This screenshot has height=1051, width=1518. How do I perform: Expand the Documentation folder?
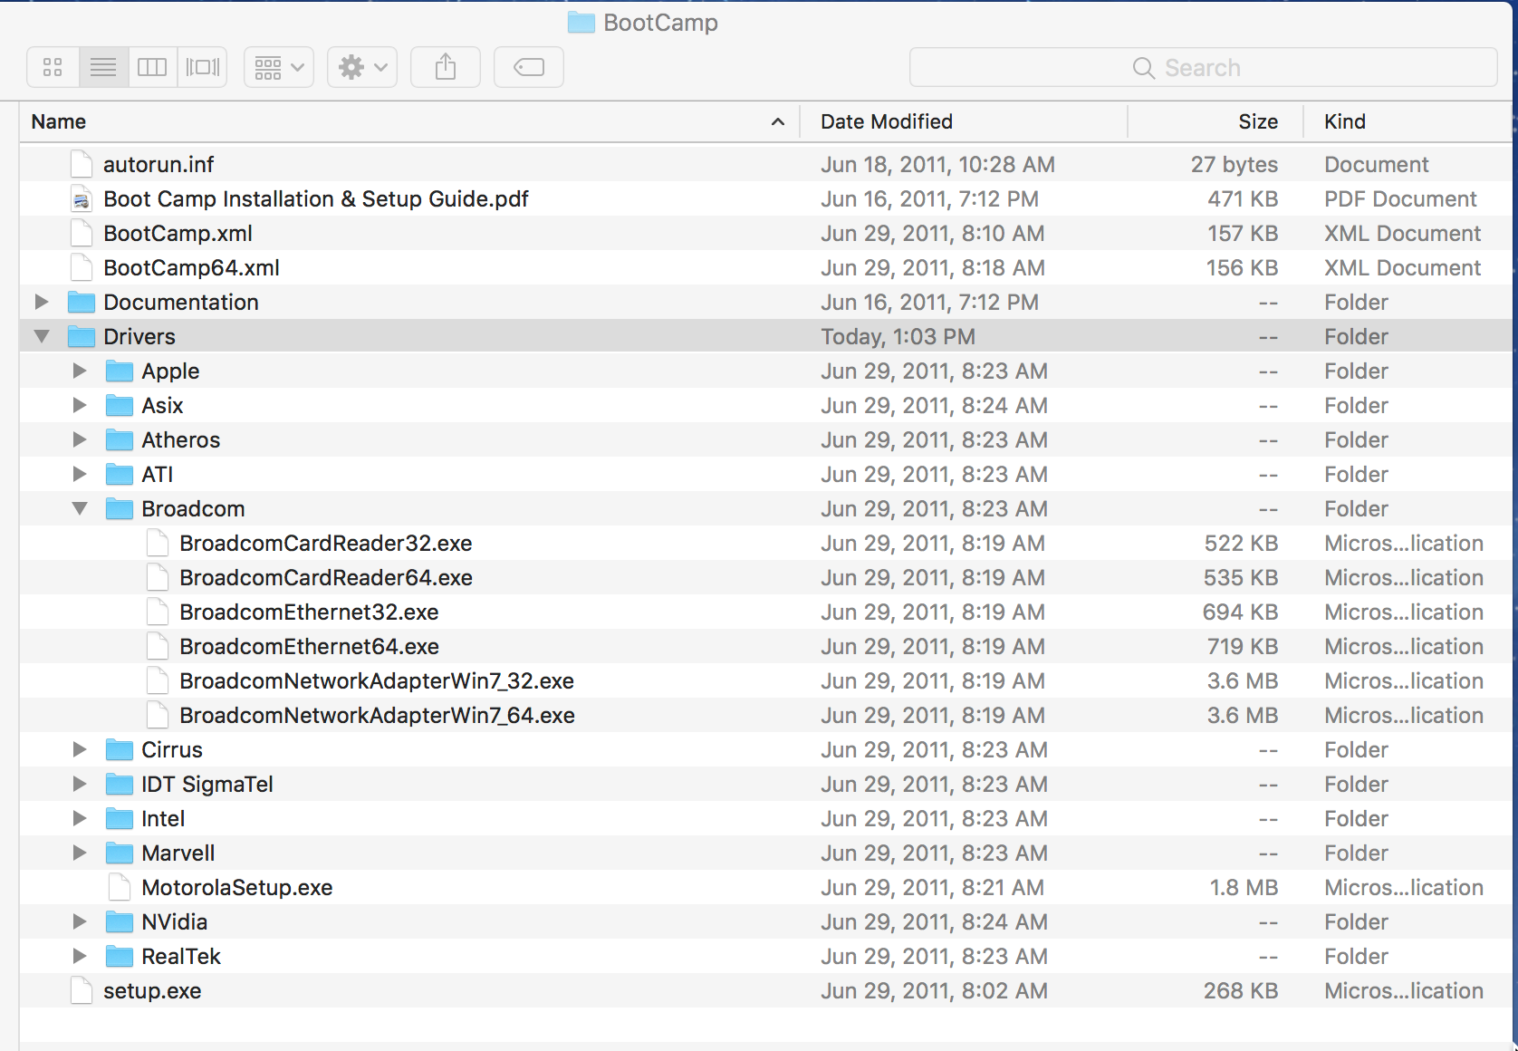(42, 302)
